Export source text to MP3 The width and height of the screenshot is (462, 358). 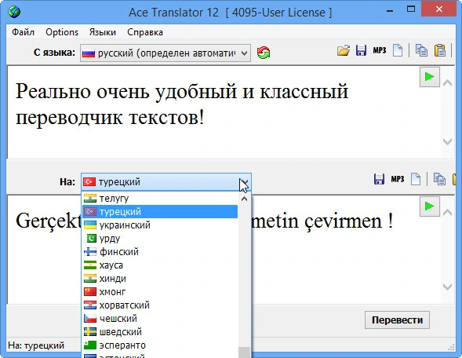tap(379, 50)
